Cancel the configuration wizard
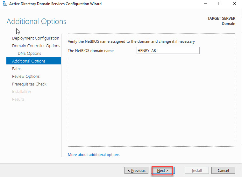 223,171
